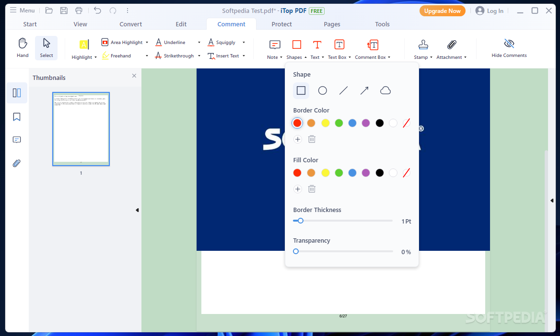Open the main Menu

[22, 11]
